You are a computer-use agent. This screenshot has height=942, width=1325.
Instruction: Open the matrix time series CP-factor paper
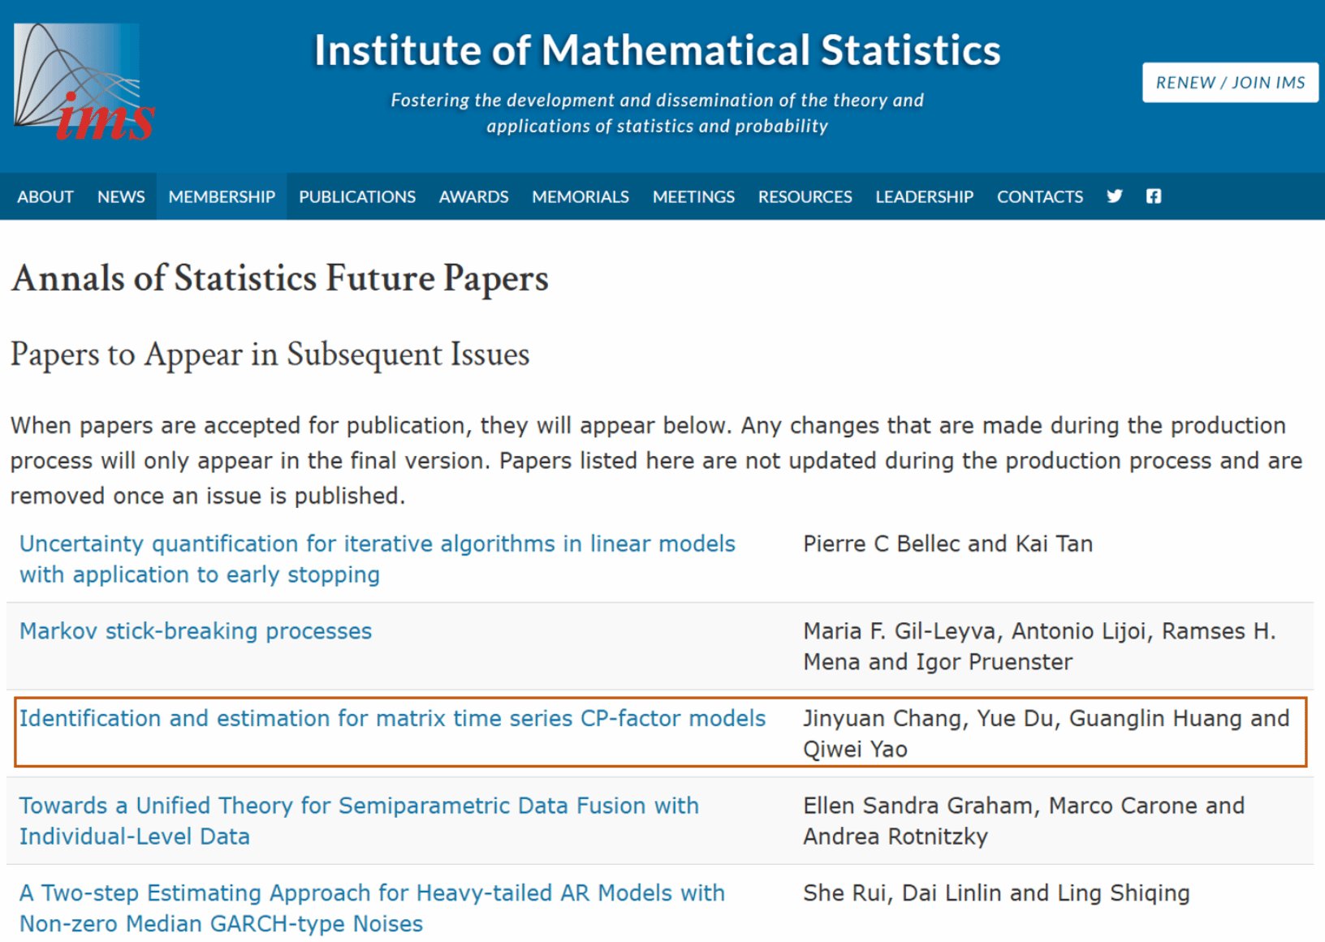click(x=392, y=719)
